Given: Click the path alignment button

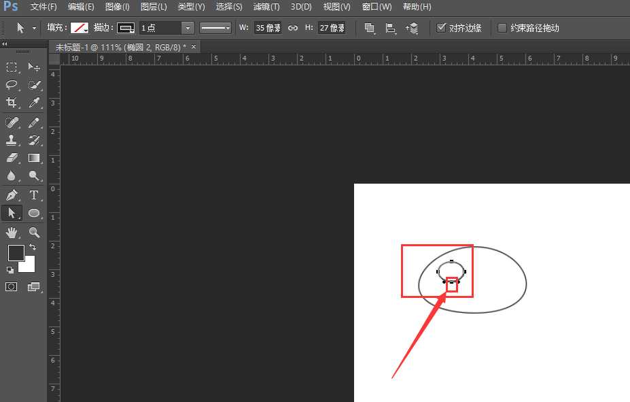Looking at the screenshot, I should pos(389,28).
